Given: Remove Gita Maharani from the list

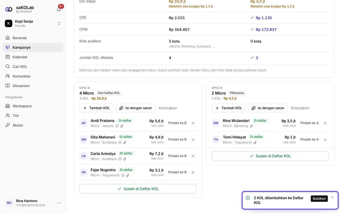Looking at the screenshot, I should [x=193, y=140].
